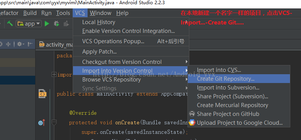
Task: Choose Create Git Repository option
Action: pyautogui.click(x=239, y=79)
